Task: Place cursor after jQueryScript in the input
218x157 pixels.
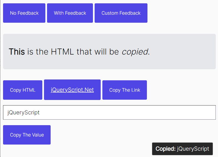Action: (40, 112)
